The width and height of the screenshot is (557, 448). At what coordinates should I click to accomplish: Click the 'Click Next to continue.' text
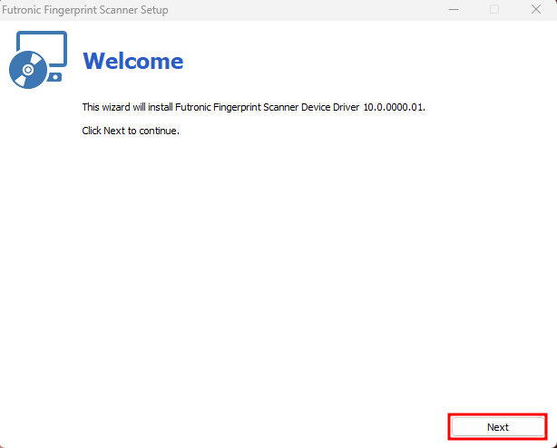[x=131, y=131]
